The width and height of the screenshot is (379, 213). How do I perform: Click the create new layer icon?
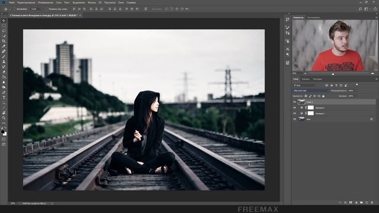[367, 202]
